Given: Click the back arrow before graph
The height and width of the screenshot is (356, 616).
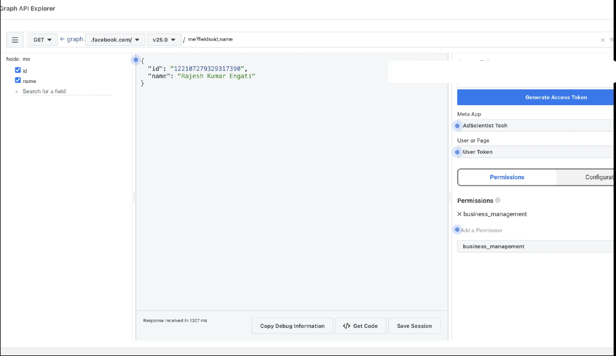Looking at the screenshot, I should [62, 39].
